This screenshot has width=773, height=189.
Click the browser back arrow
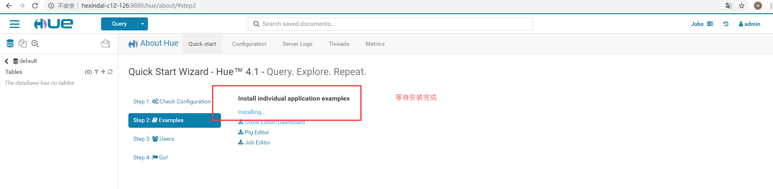click(9, 6)
